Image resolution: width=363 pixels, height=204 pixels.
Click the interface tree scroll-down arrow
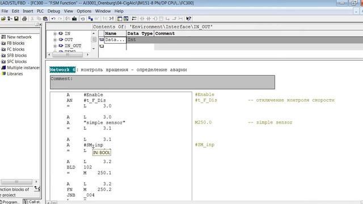(x=94, y=49)
